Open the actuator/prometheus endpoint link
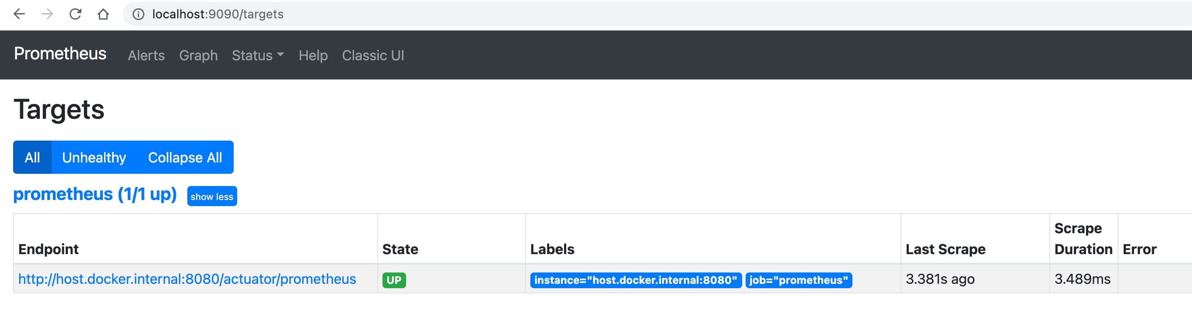 pyautogui.click(x=187, y=279)
